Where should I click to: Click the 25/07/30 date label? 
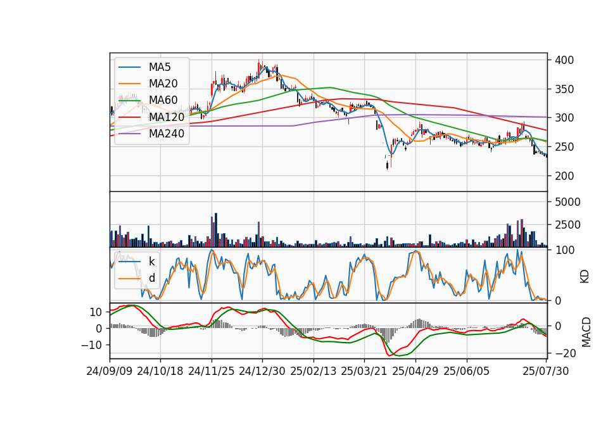tap(546, 371)
